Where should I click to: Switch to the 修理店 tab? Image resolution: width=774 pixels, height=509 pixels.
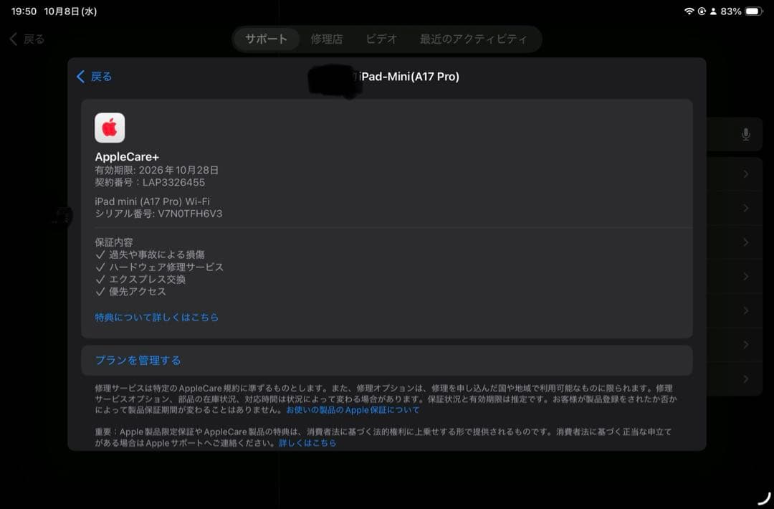click(x=326, y=39)
